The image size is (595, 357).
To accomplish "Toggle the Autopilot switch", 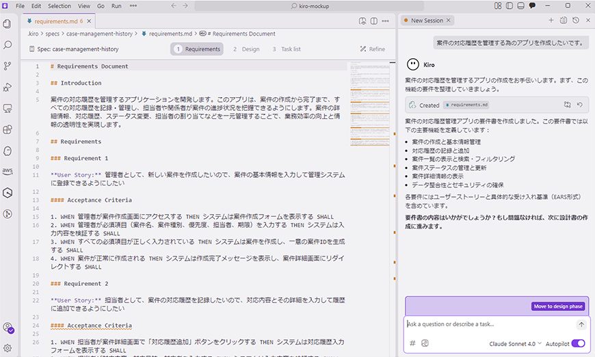I will pos(579,343).
